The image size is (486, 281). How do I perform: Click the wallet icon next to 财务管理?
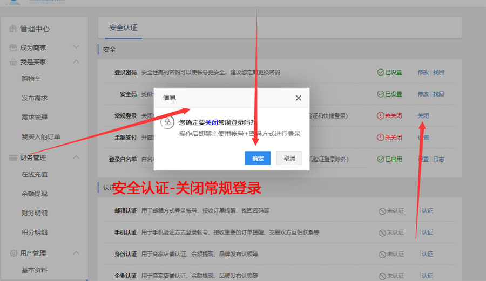pyautogui.click(x=13, y=157)
